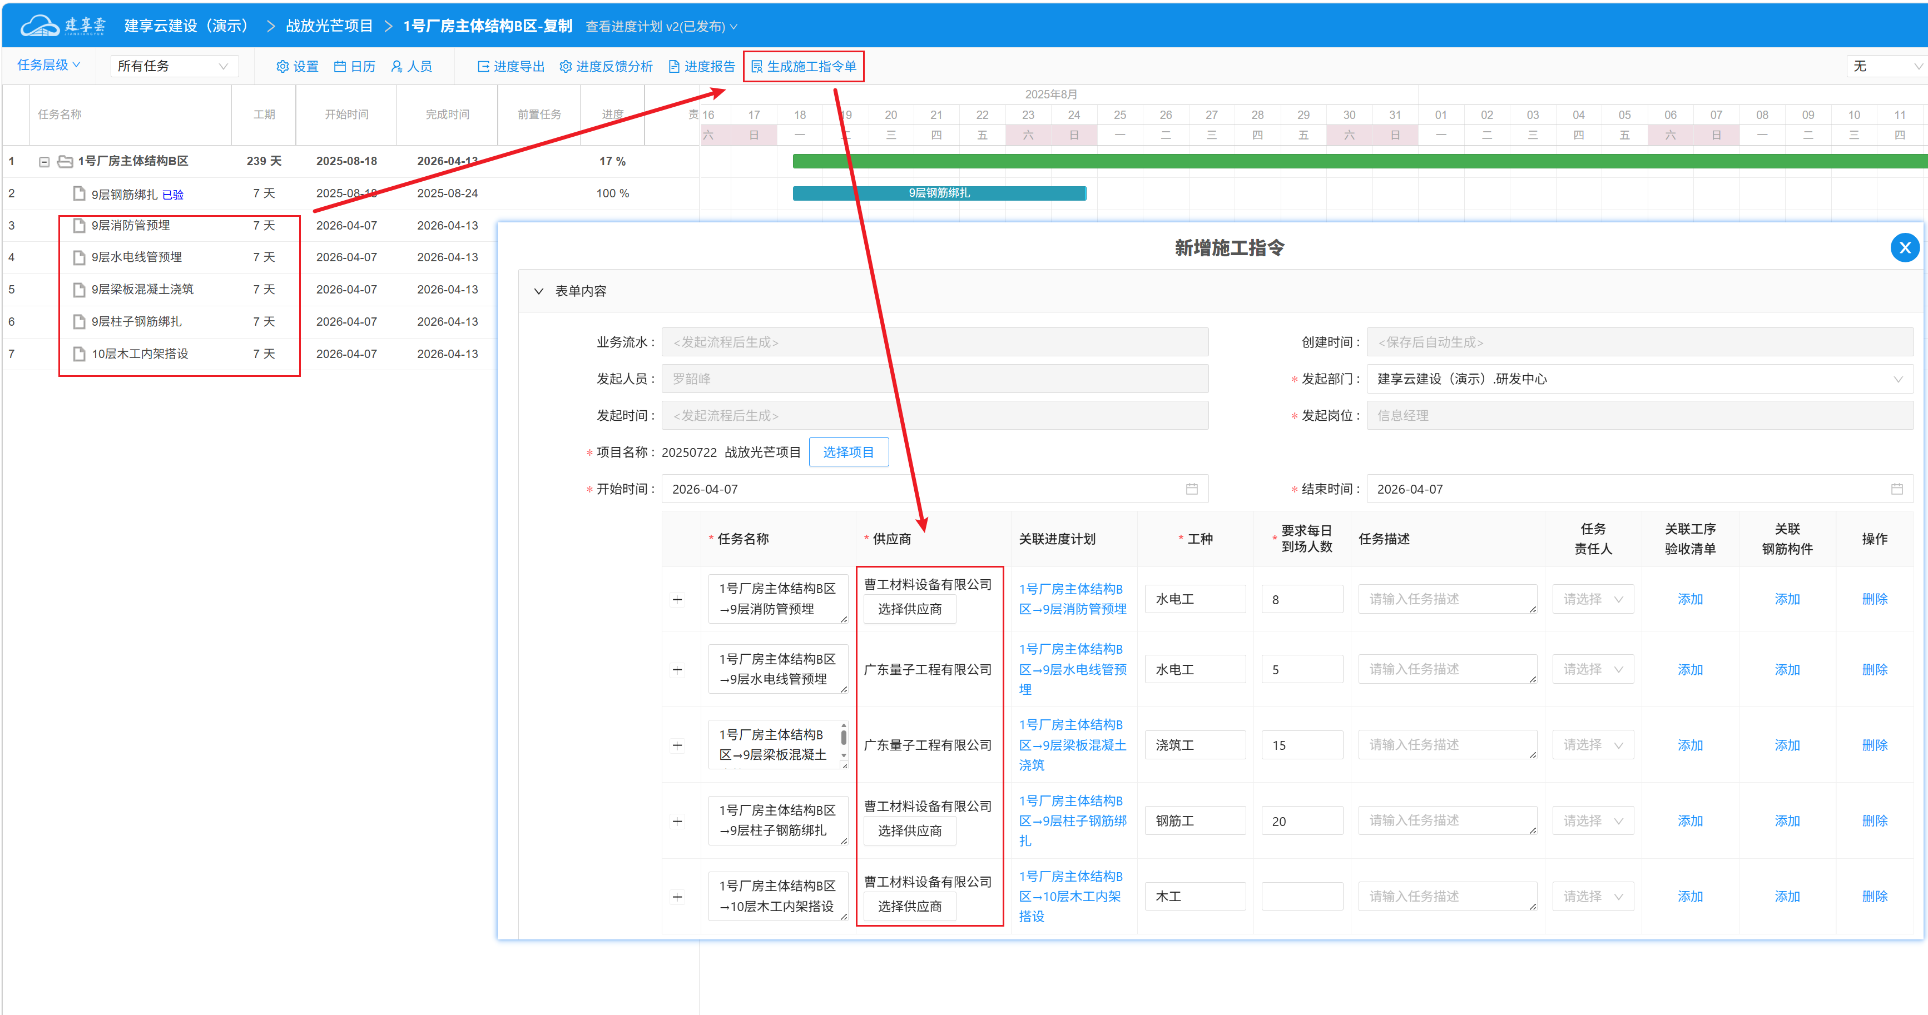Open task owner dropdown for 水电工 first row

coord(1592,599)
